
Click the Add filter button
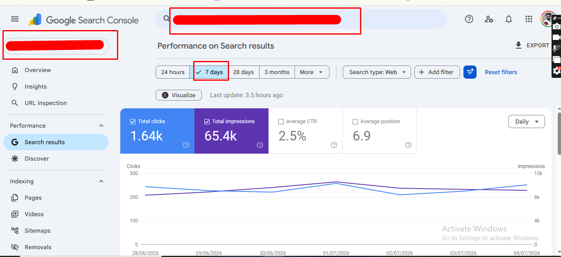tap(436, 72)
